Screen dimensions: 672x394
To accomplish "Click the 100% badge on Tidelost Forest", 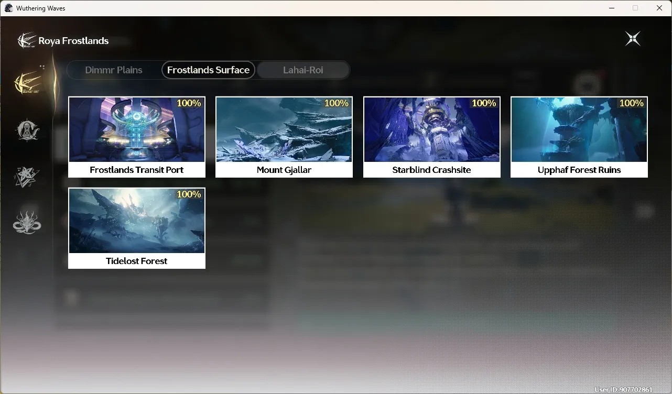I will coord(189,194).
